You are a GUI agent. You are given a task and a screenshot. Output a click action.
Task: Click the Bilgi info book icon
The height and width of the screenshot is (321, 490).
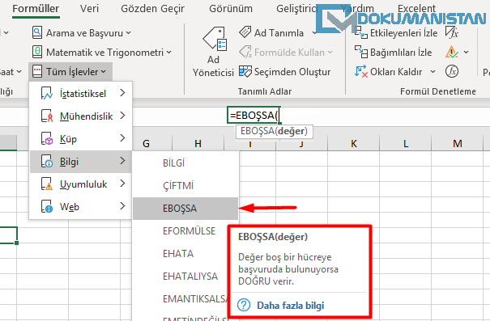click(x=47, y=161)
